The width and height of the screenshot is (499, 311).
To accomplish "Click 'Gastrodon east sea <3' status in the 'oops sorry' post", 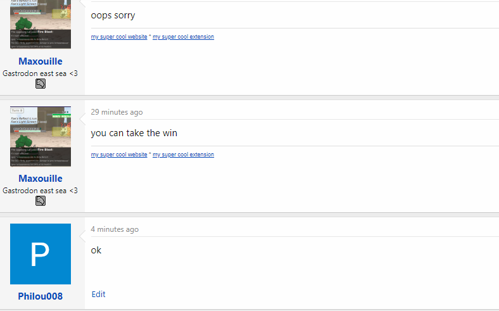I will pyautogui.click(x=40, y=73).
